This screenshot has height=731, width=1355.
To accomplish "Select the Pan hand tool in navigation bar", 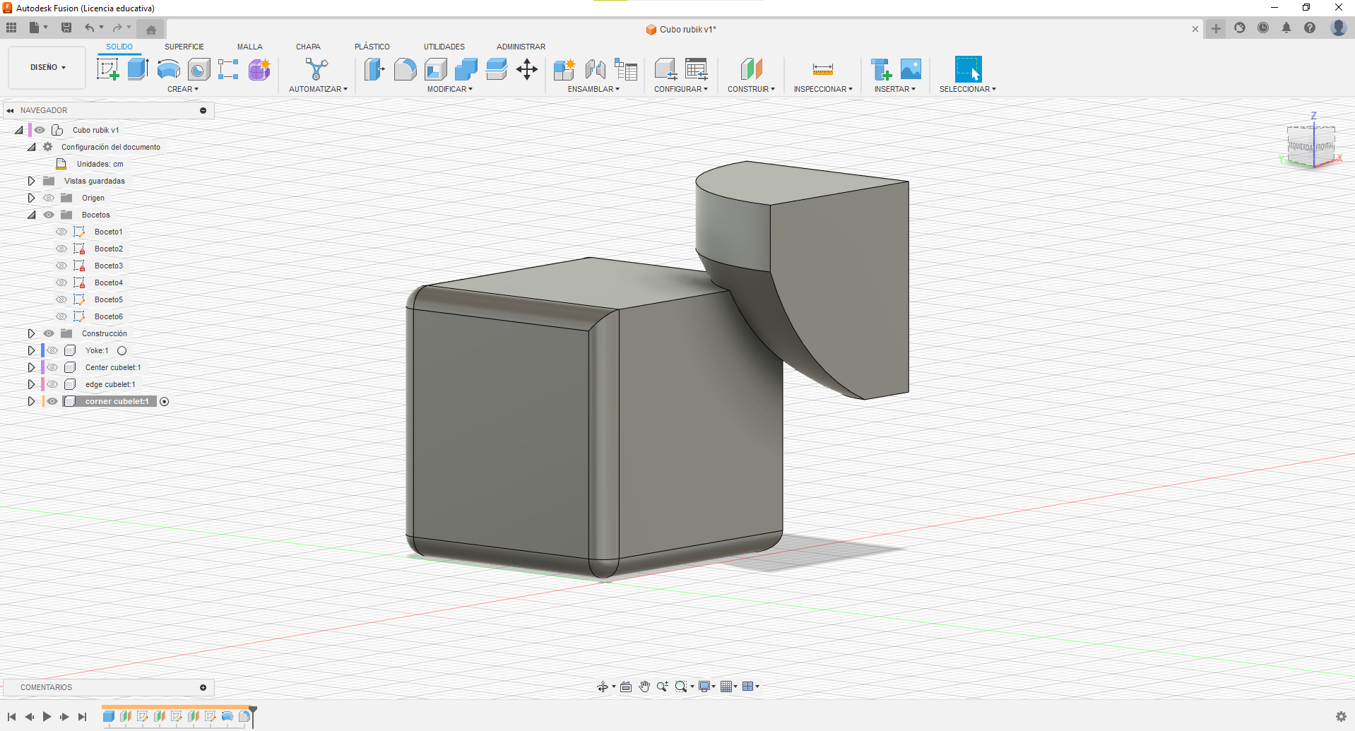I will coord(644,687).
